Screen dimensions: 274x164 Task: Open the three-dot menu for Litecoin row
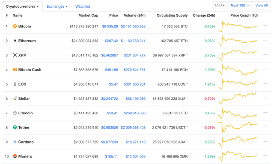click(265, 113)
